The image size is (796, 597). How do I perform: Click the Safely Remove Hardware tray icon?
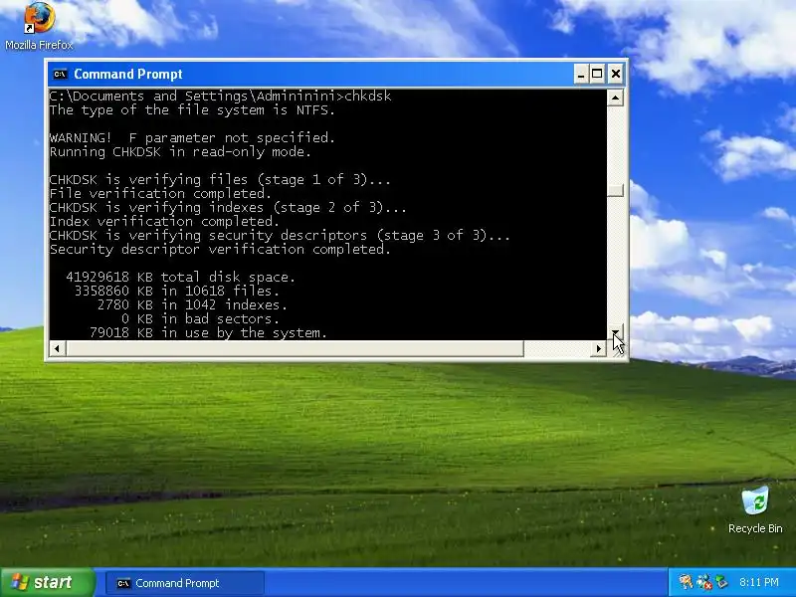[721, 582]
